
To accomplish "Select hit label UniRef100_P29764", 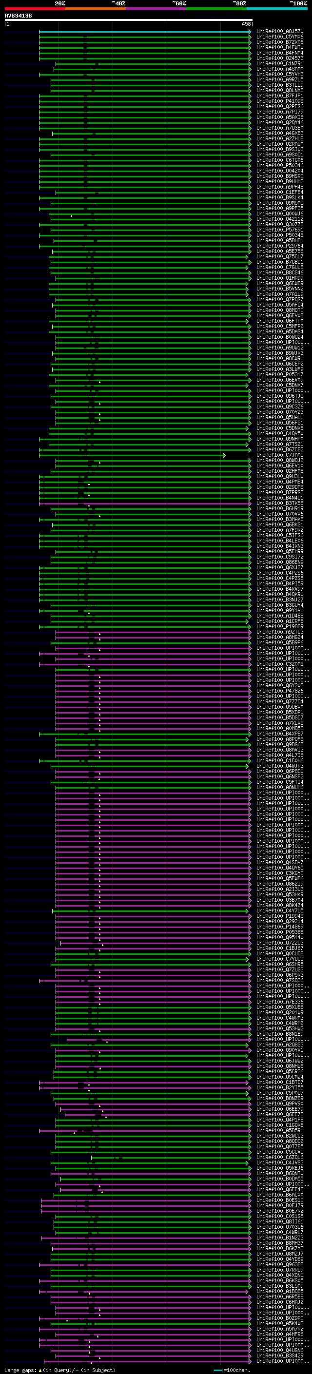I will (x=280, y=246).
